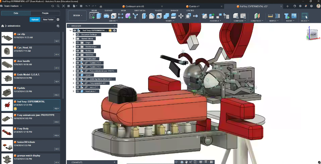
Task: Hide the Bodies folder
Action: coord(78,51)
